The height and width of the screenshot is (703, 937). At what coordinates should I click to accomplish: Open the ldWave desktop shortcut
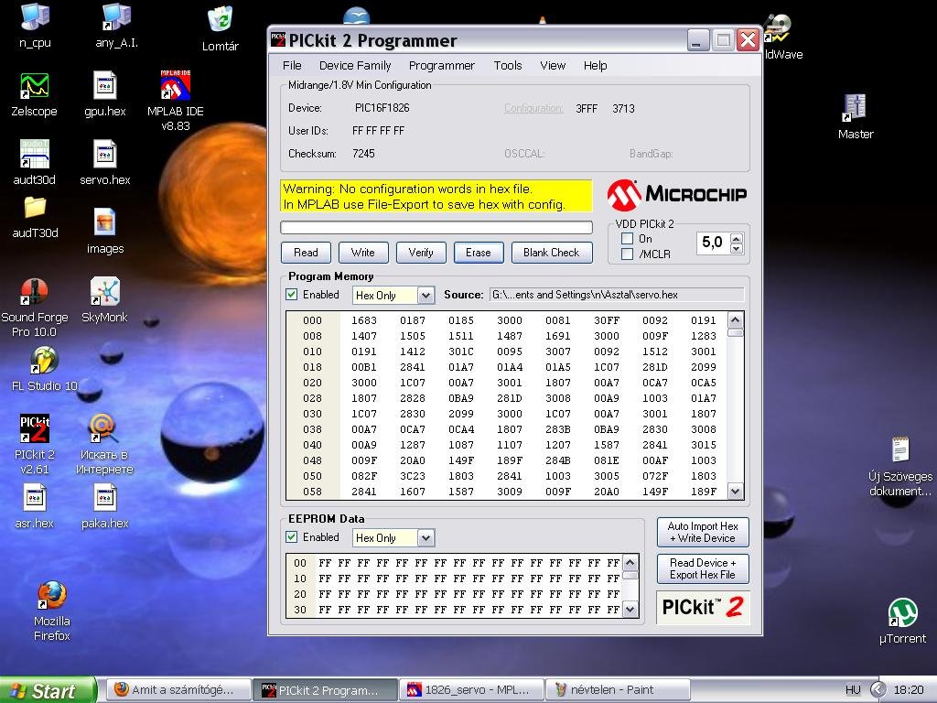(x=783, y=37)
